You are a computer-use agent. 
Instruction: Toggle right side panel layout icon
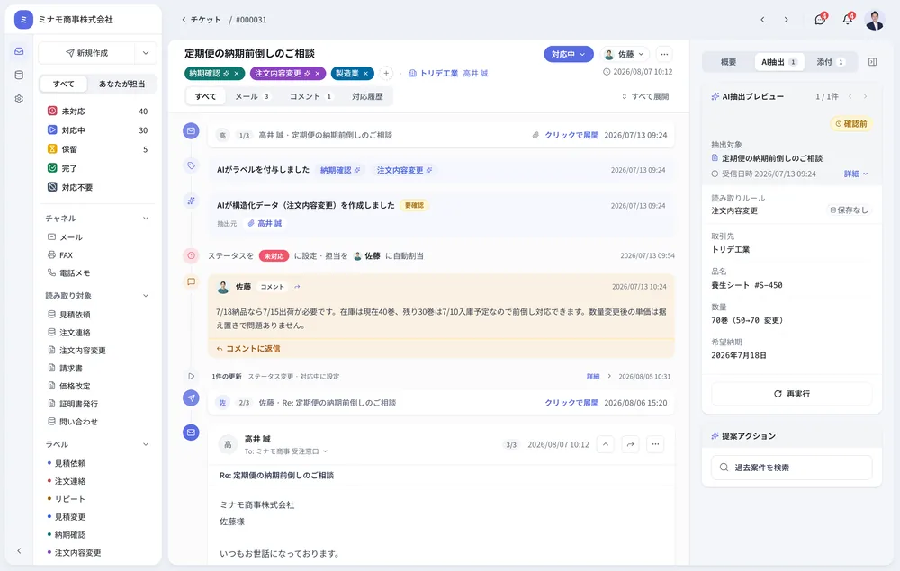click(x=872, y=62)
